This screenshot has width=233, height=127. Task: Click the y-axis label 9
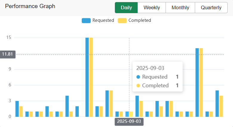pos(10,69)
